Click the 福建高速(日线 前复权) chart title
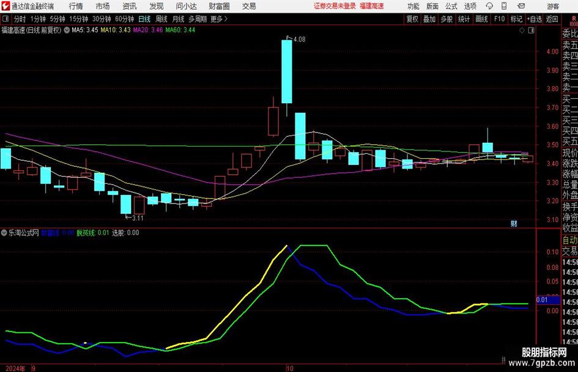This screenshot has height=372, width=578. point(31,30)
